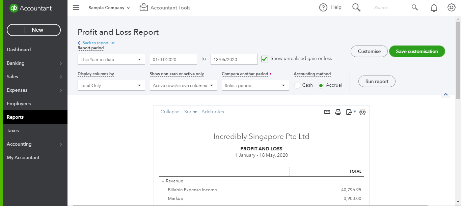Expand the Accounting sidebar submenu
This screenshot has width=461, height=206.
[x=61, y=144]
